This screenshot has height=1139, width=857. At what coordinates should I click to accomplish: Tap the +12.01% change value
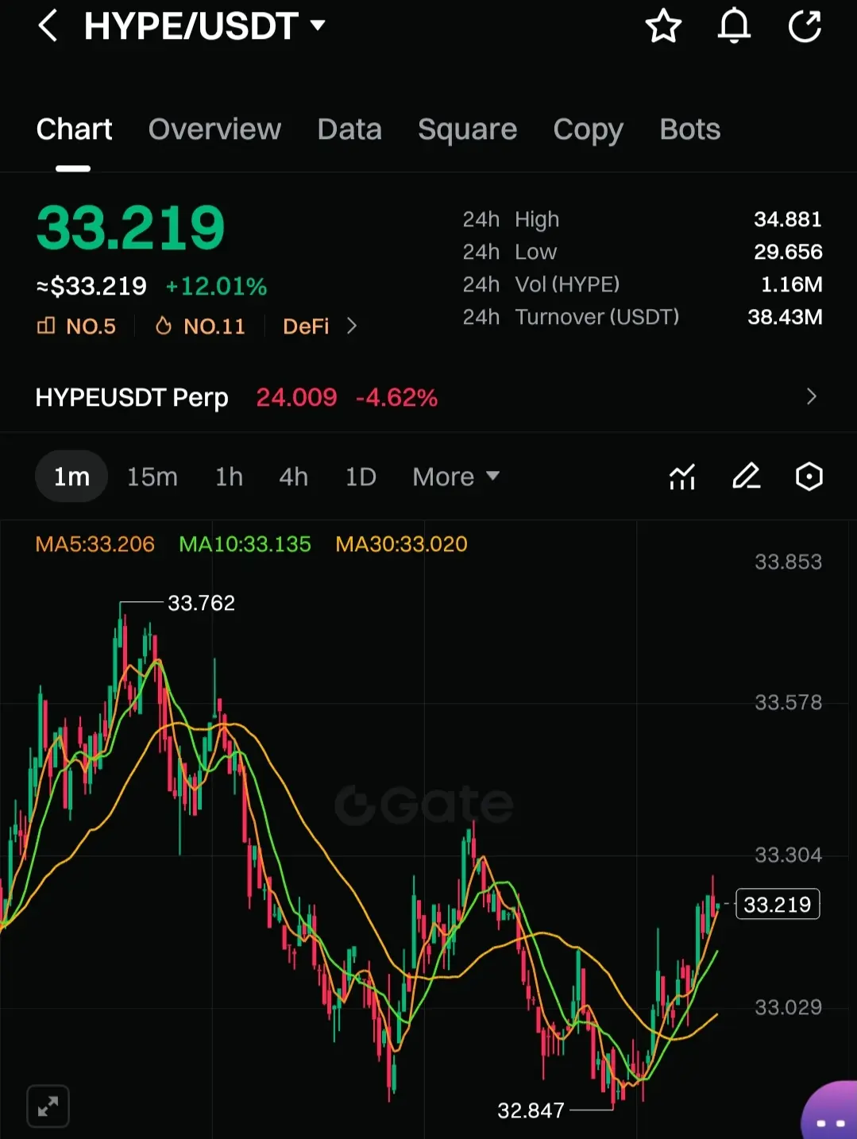click(x=216, y=286)
